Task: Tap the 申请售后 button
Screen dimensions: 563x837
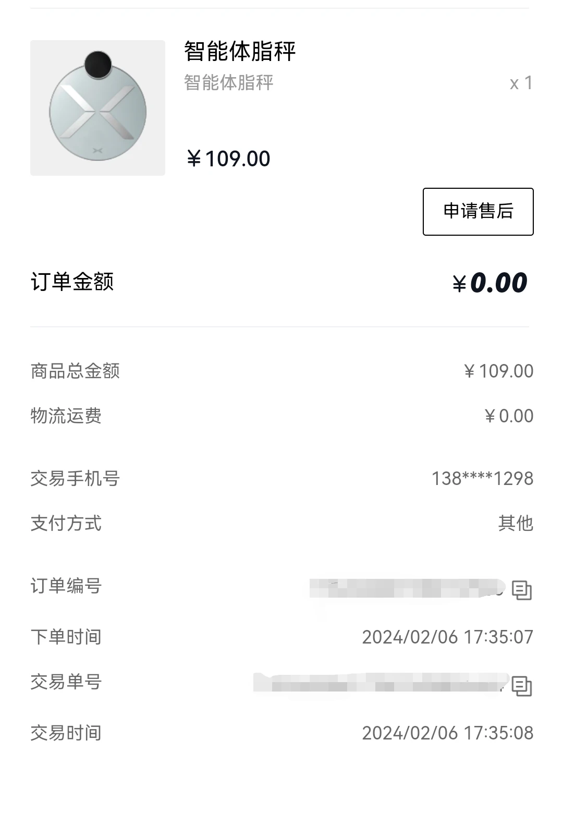Action: 478,211
